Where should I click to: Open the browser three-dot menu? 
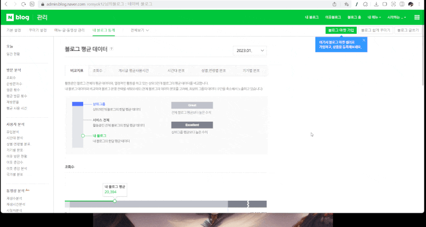tap(419, 4)
